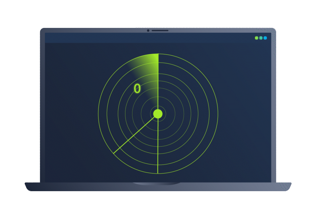
Task: Click the teal middle window dot
Action: pyautogui.click(x=261, y=38)
